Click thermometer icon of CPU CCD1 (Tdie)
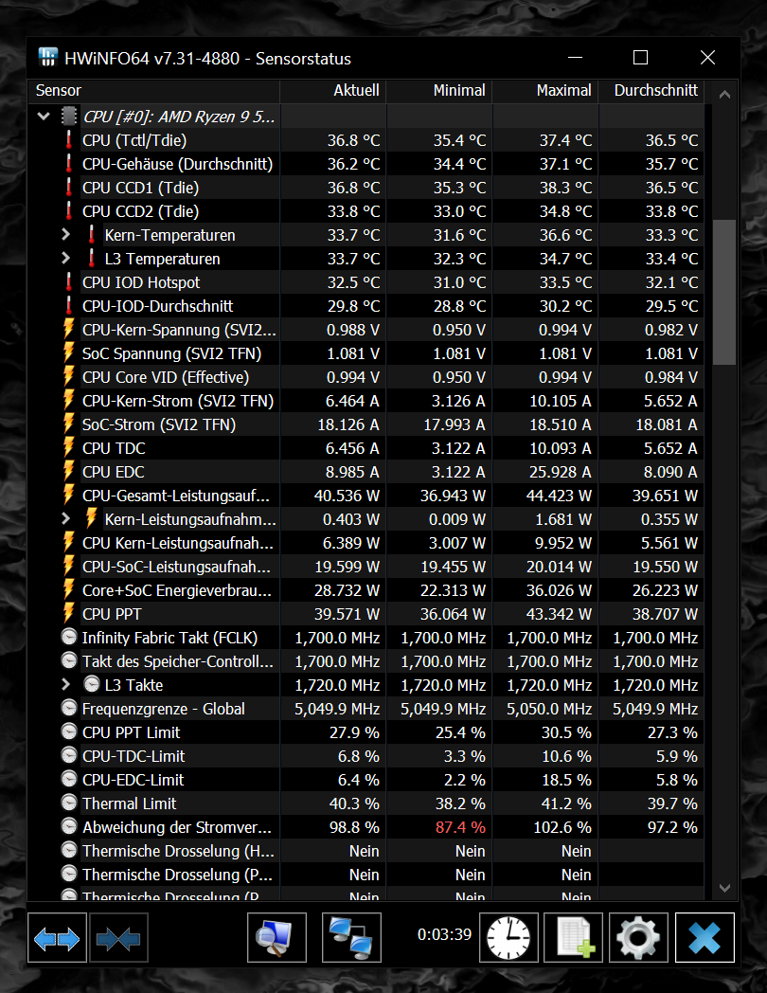This screenshot has height=993, width=767. (69, 188)
